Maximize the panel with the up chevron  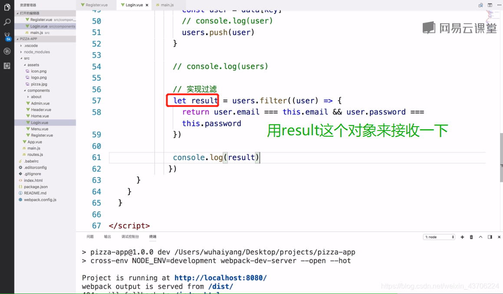480,237
